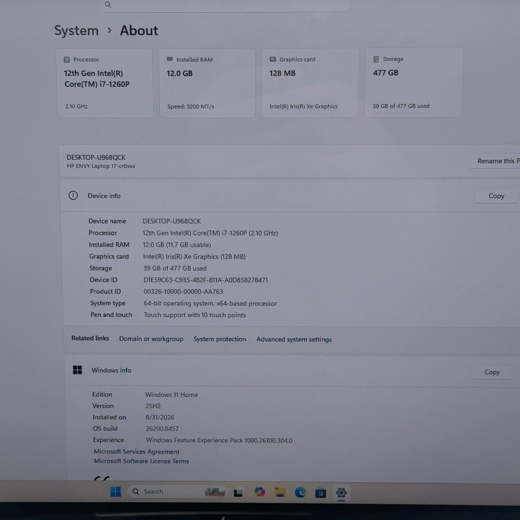Launch Microsoft Edge from the taskbar
The image size is (520, 520).
[x=300, y=492]
